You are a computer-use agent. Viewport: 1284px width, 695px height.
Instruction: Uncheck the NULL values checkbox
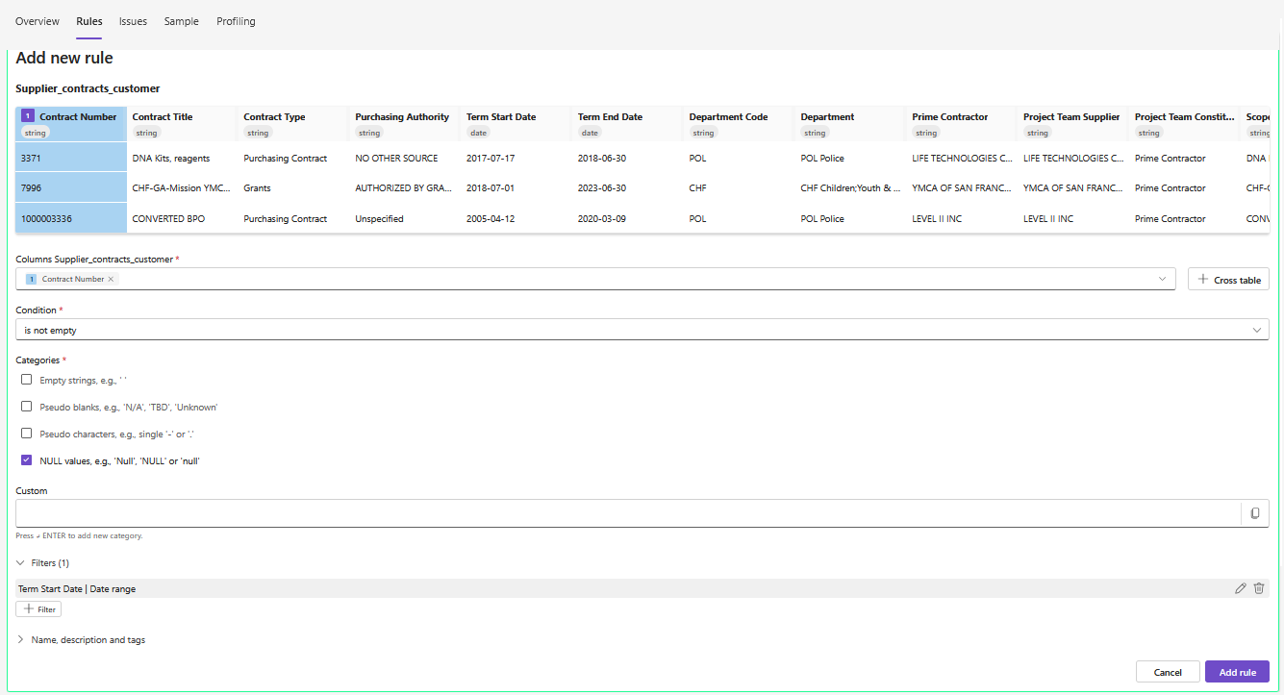click(x=27, y=460)
